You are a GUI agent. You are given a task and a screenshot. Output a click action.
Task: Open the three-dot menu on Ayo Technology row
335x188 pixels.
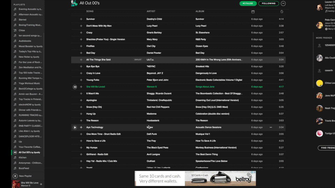tap(271, 127)
